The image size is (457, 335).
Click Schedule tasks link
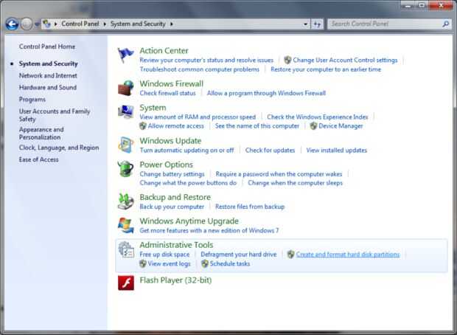(230, 264)
